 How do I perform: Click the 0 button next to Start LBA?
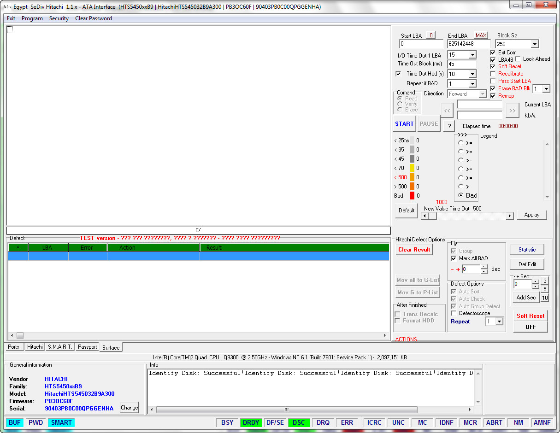tap(430, 35)
